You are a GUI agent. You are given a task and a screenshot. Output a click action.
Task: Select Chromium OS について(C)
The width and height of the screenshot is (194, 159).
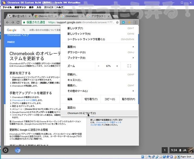point(99,113)
